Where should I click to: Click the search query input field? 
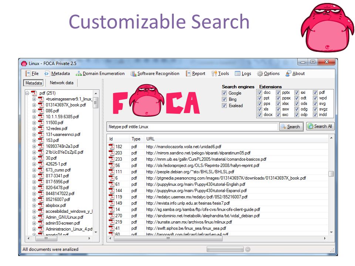tap(192, 127)
